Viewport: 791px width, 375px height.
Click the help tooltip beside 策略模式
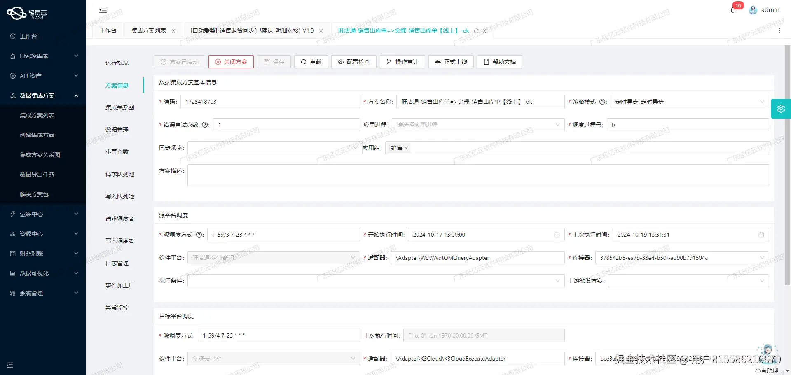pyautogui.click(x=603, y=102)
